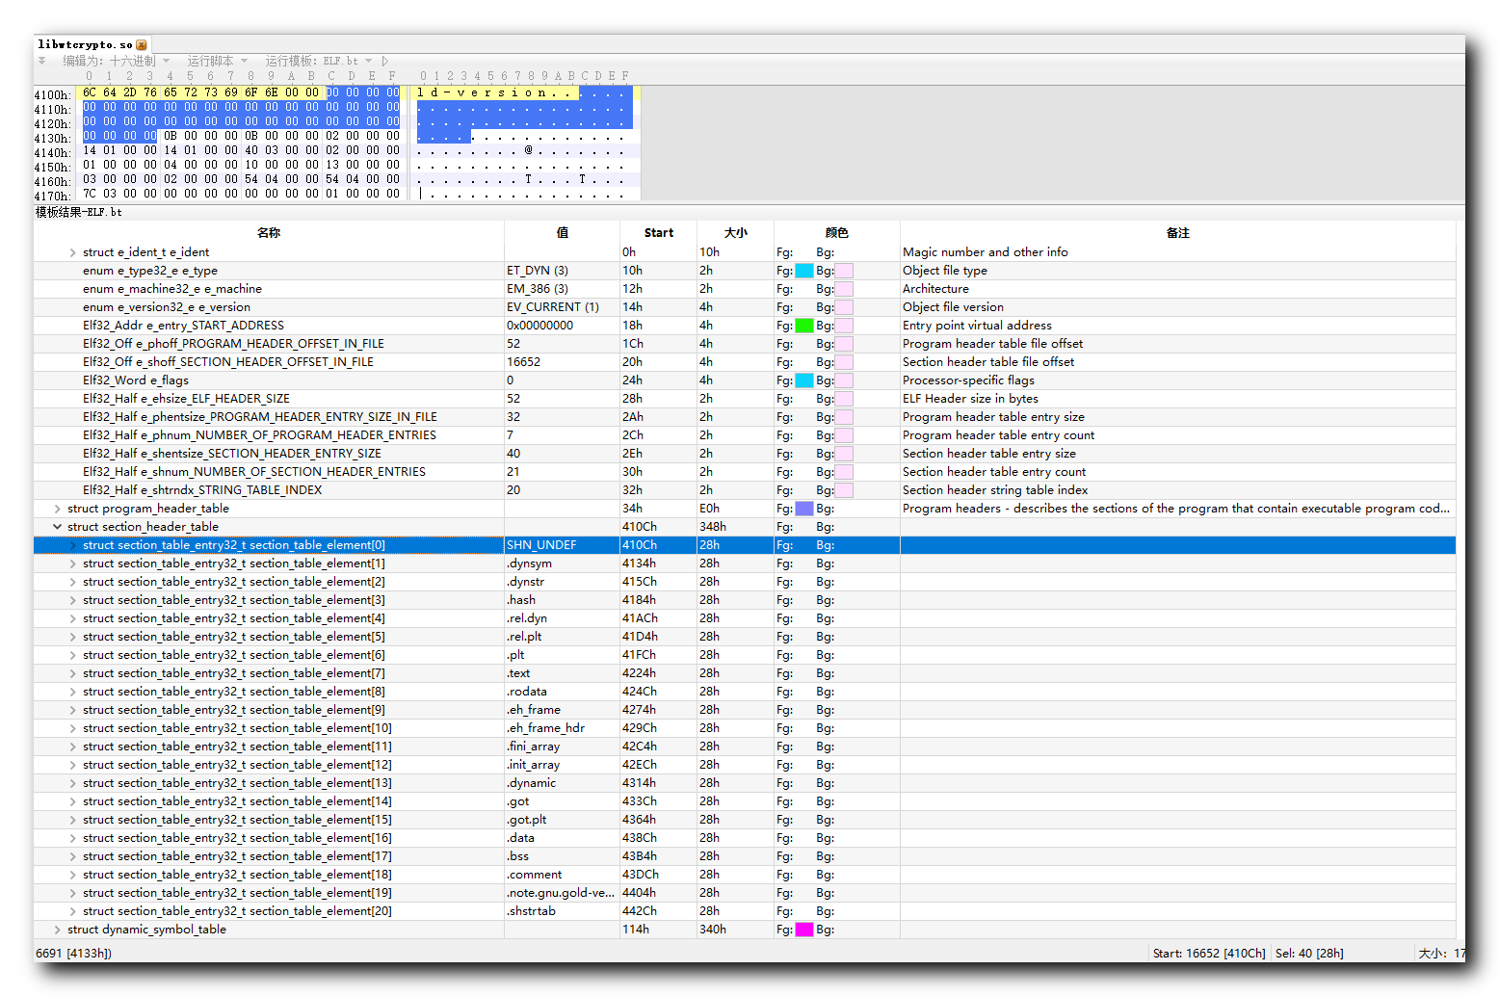Select Elf32_Word e_flags row
This screenshot has height=996, width=1499.
point(745,380)
